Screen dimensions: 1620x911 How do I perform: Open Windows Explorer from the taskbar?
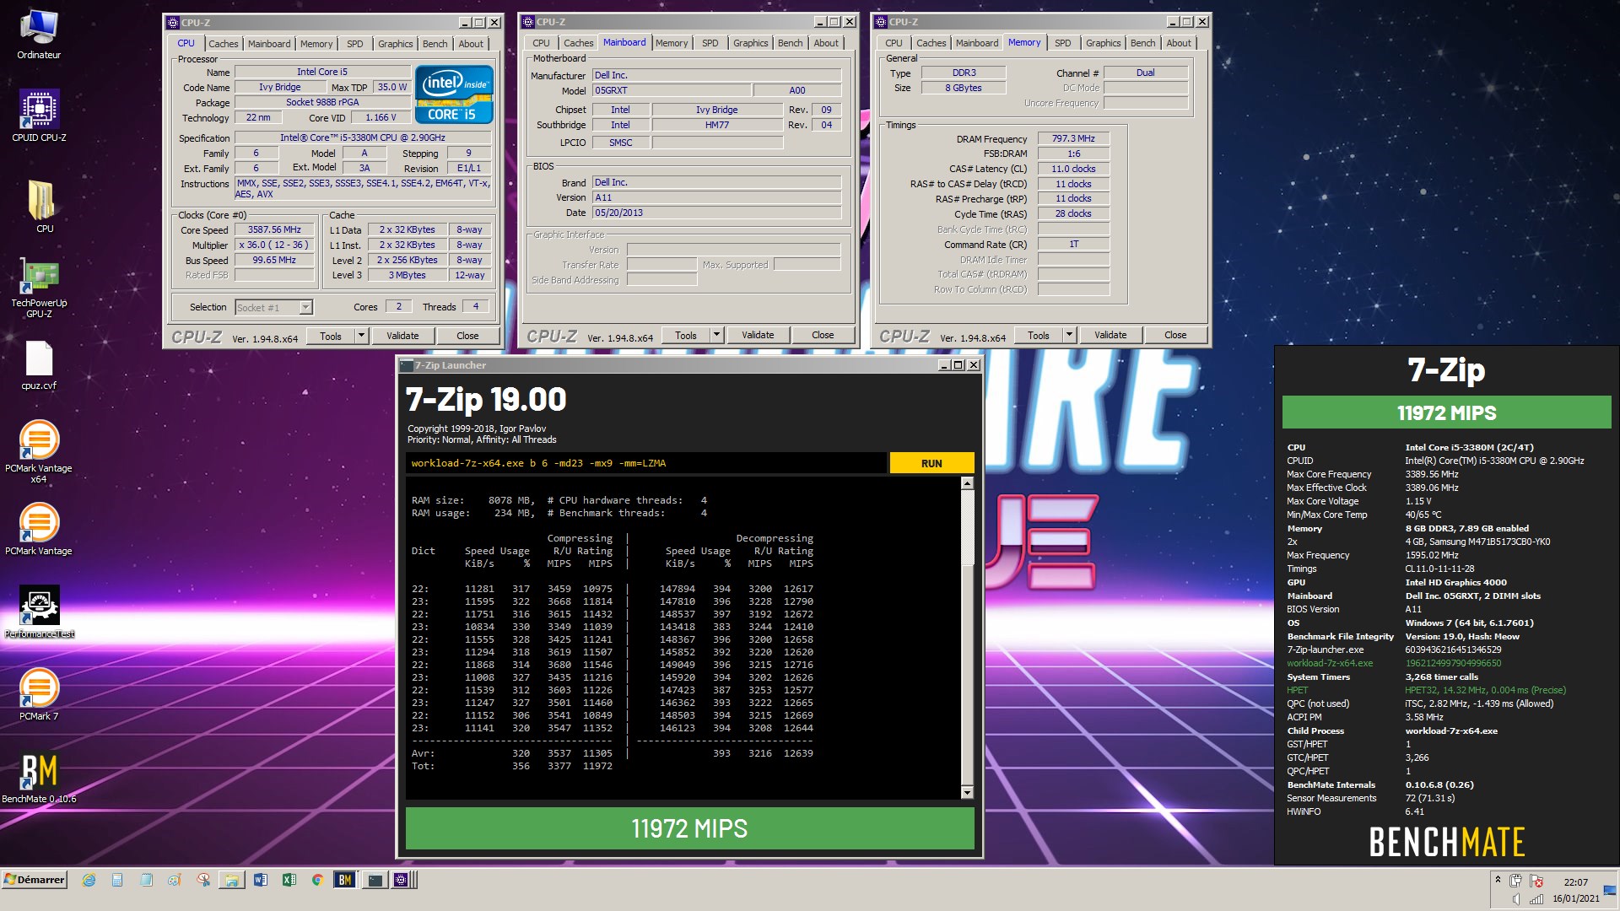pos(231,880)
